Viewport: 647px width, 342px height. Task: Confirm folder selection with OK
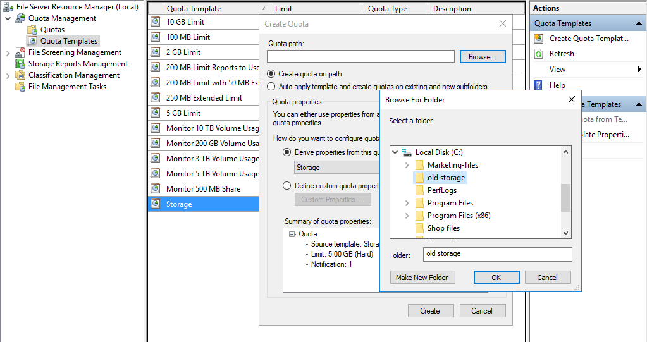pos(496,278)
